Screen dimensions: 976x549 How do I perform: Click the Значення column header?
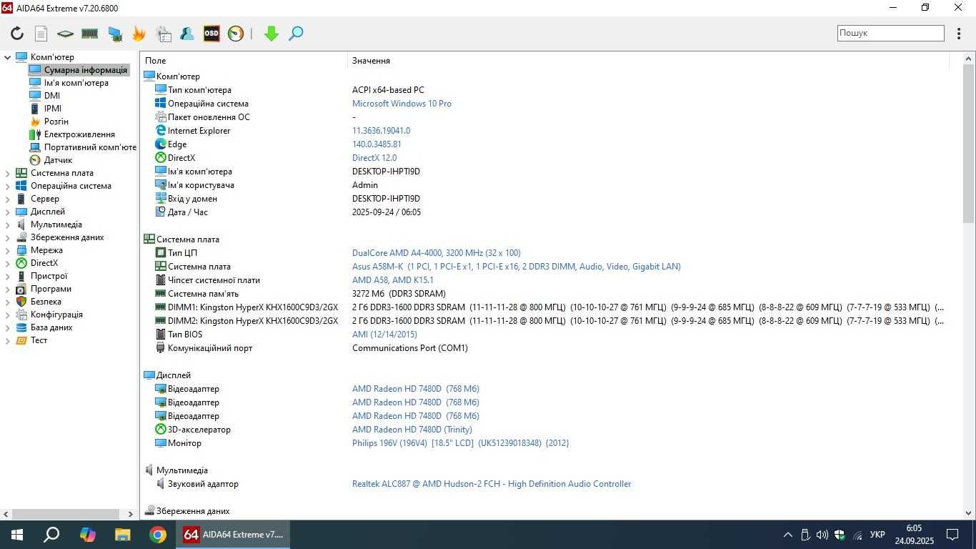[648, 61]
